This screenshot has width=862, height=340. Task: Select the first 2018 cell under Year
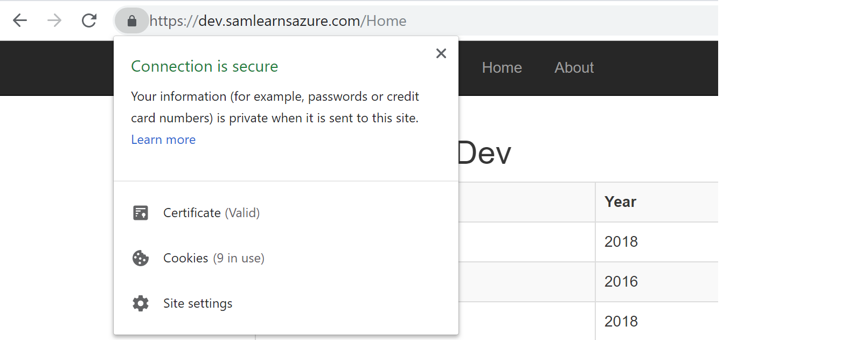tap(621, 242)
